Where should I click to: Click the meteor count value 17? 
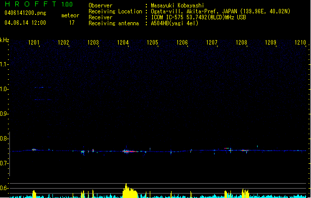pyautogui.click(x=72, y=23)
